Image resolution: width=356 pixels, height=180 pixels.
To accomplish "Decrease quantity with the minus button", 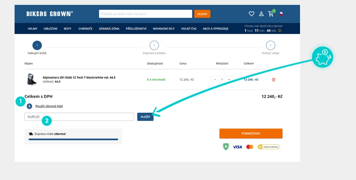I will click(215, 79).
